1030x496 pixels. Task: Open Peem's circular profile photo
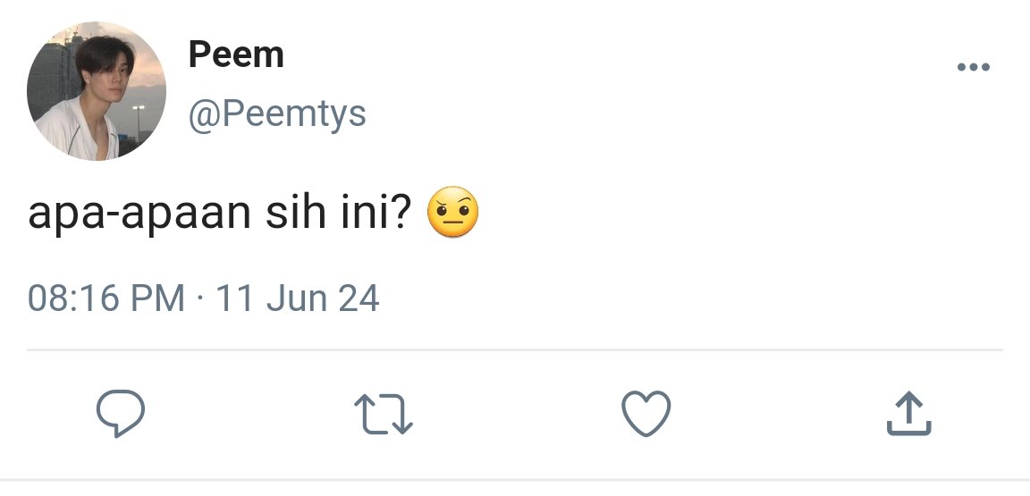(96, 91)
